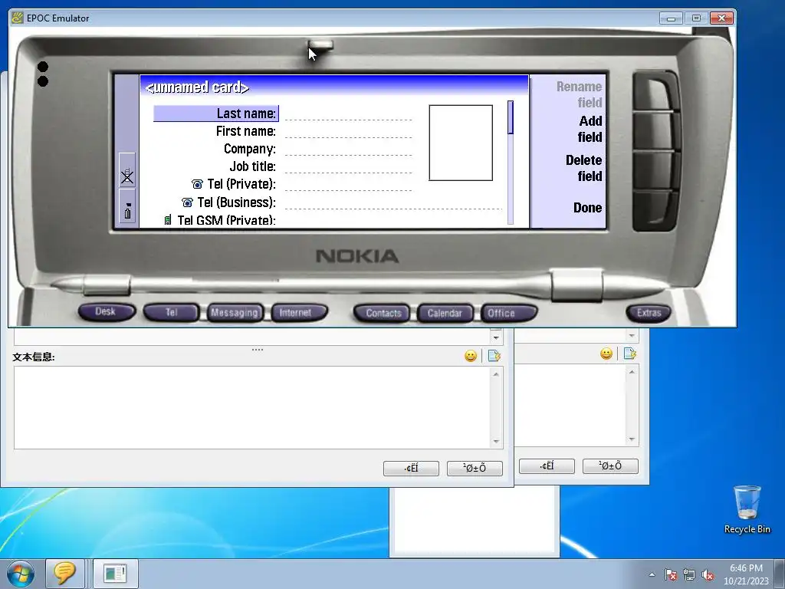This screenshot has height=589, width=785.
Task: Open the Calendar application button
Action: [x=445, y=314]
